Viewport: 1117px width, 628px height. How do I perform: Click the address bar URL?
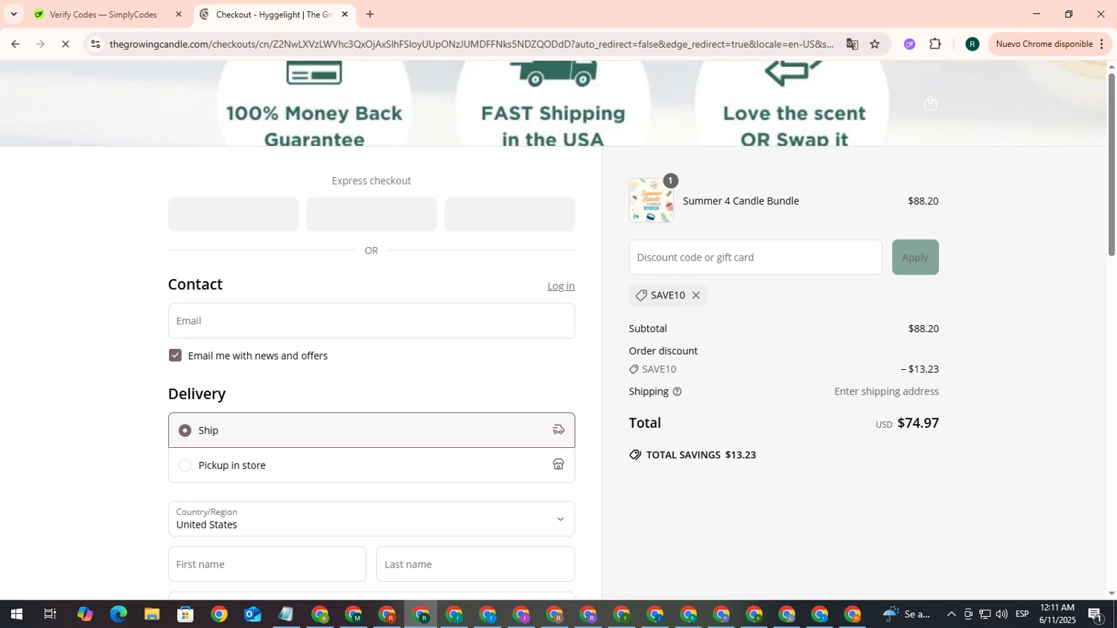(471, 44)
